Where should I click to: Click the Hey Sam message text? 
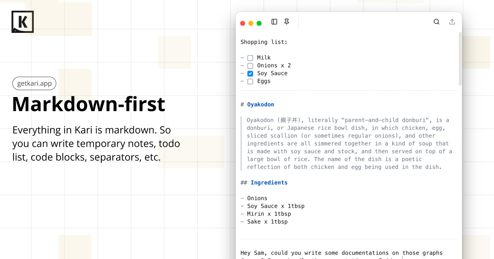pyautogui.click(x=342, y=253)
